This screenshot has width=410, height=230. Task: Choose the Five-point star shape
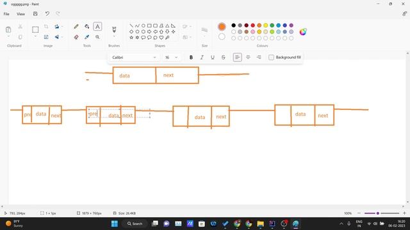tap(131, 38)
